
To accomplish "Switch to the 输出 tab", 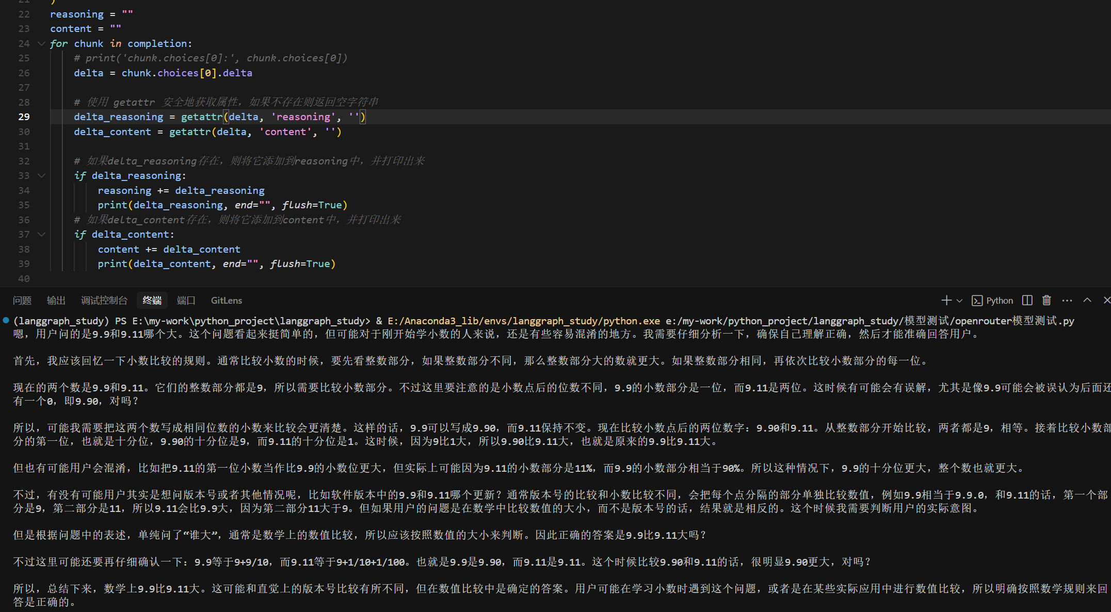I will point(56,301).
